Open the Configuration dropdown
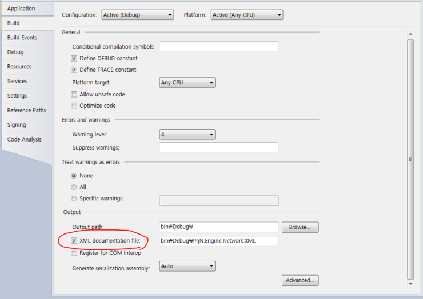This screenshot has width=423, height=299. (x=137, y=15)
